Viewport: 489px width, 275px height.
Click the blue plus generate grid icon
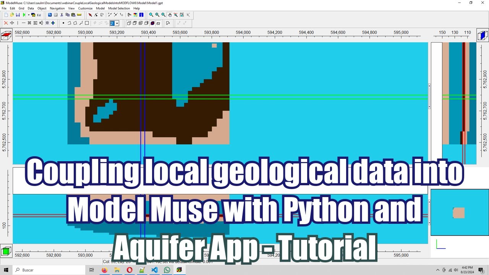coord(53,23)
